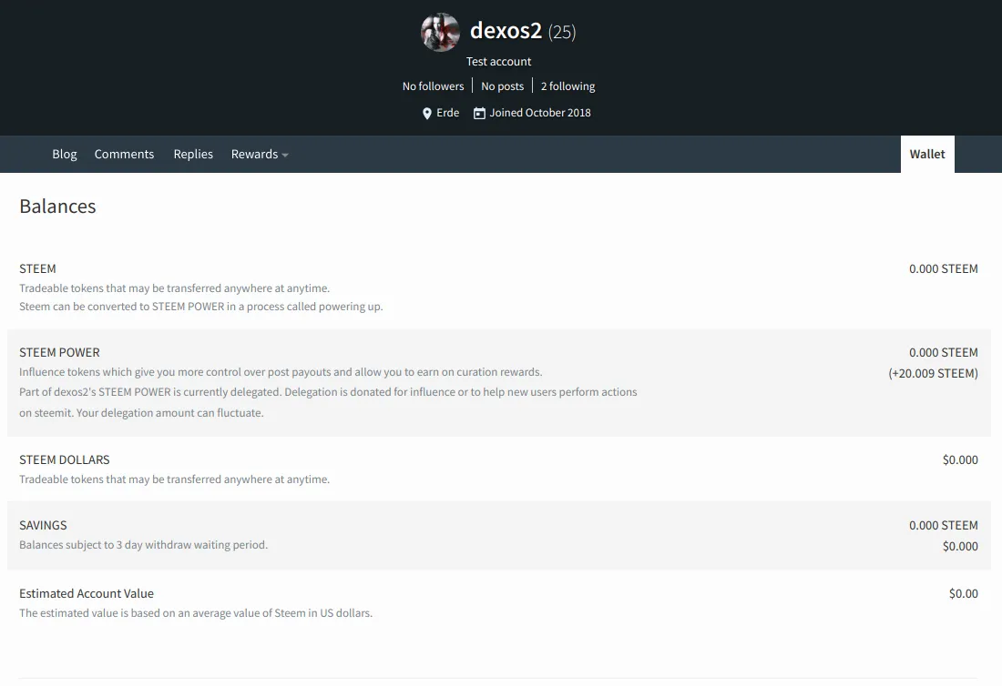
Task: Click the Erde location text
Action: click(448, 113)
